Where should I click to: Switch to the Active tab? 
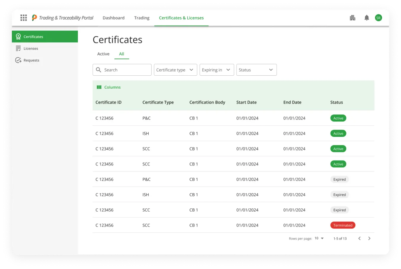click(x=103, y=54)
